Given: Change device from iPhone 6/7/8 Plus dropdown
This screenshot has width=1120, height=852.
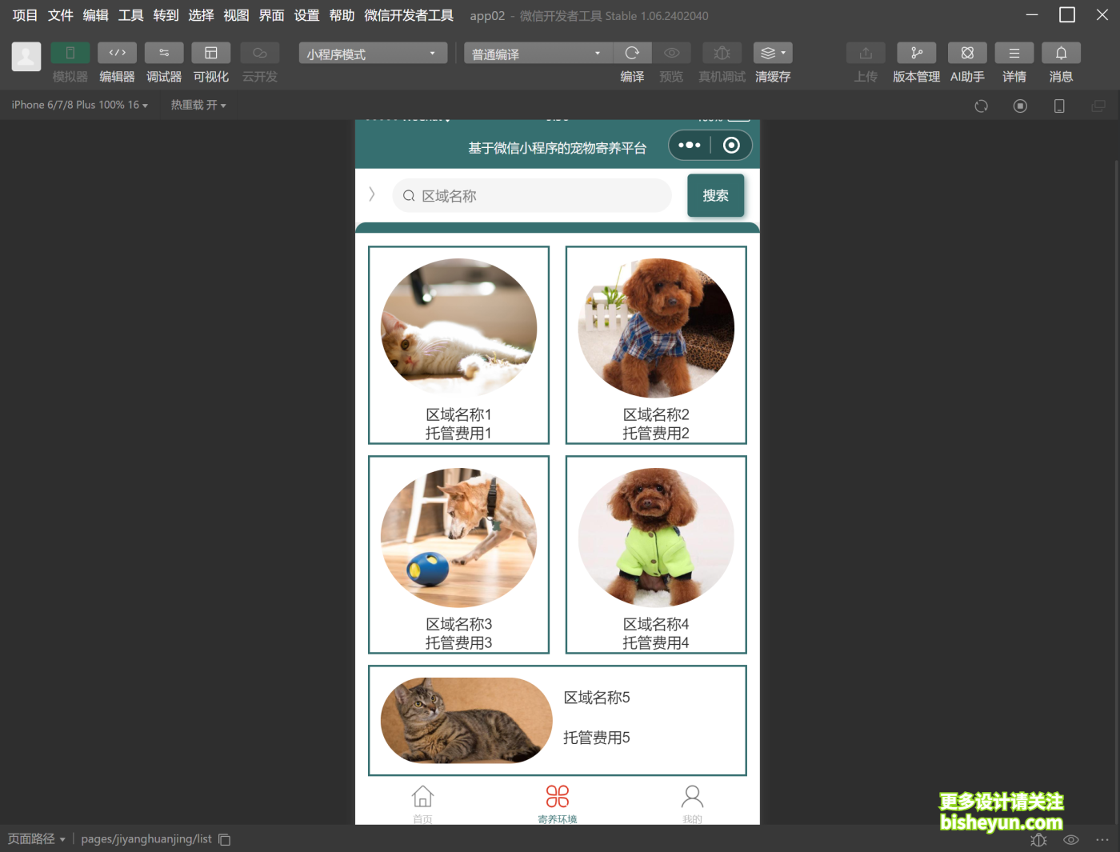Looking at the screenshot, I should tap(78, 104).
